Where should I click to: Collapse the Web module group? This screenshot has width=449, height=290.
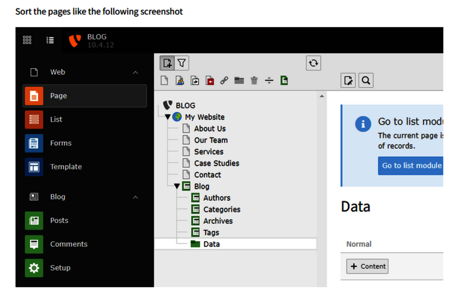[x=136, y=72]
